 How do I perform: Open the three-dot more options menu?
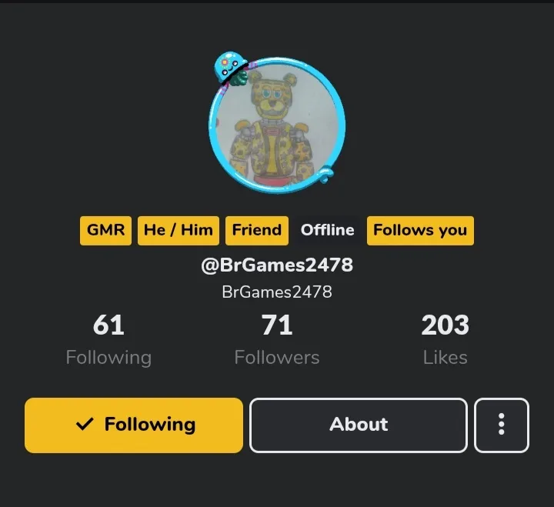pos(502,425)
